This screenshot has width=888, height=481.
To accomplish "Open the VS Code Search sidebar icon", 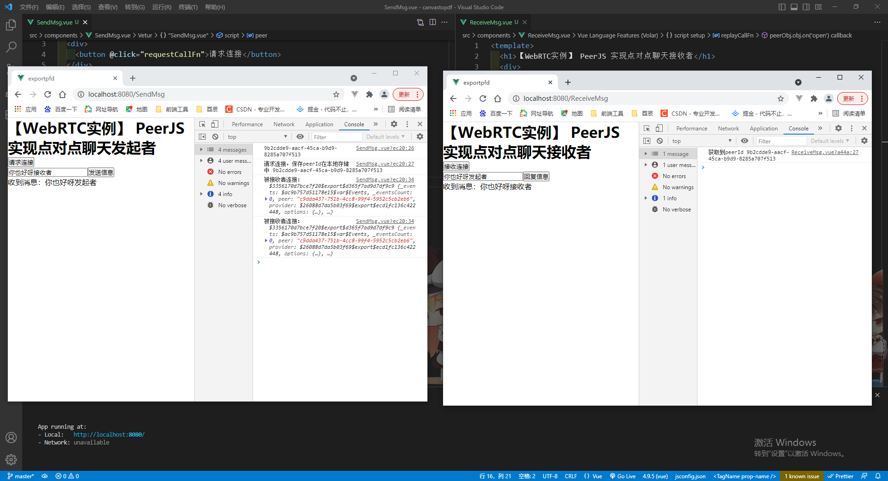I will click(11, 47).
